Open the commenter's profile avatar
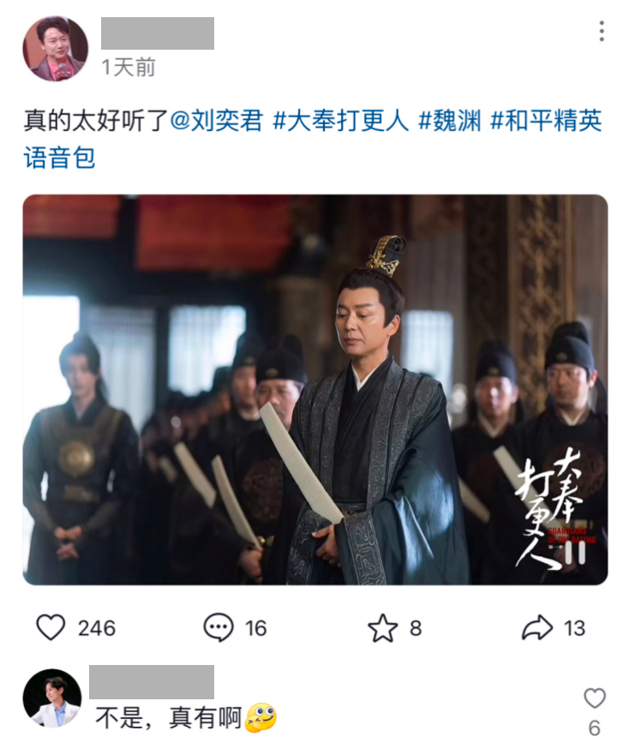 [52, 698]
